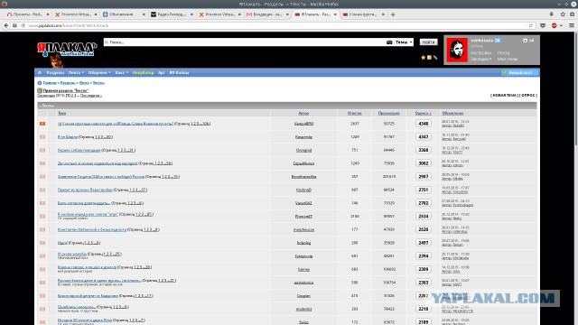Click the orange RSS icon under search
The width and height of the screenshot is (578, 325).
[x=429, y=58]
